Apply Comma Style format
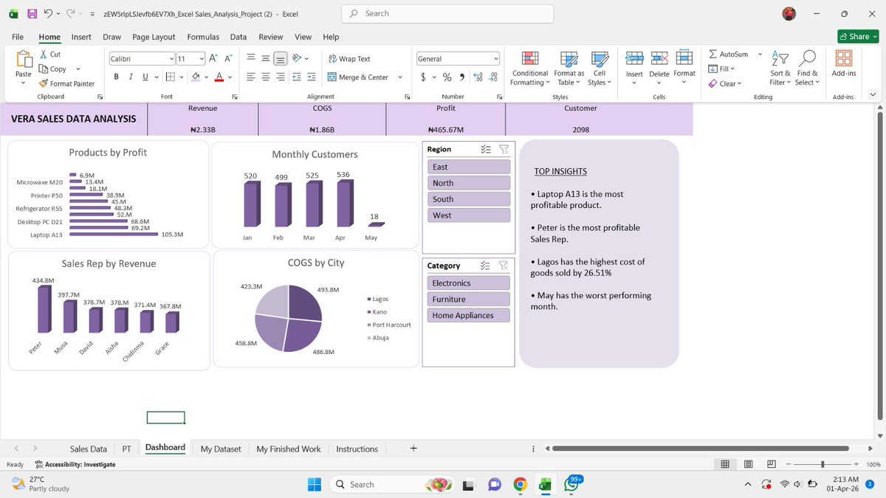 pyautogui.click(x=461, y=77)
